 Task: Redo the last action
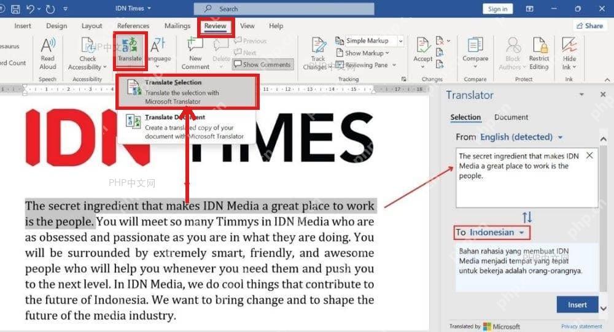click(x=50, y=9)
